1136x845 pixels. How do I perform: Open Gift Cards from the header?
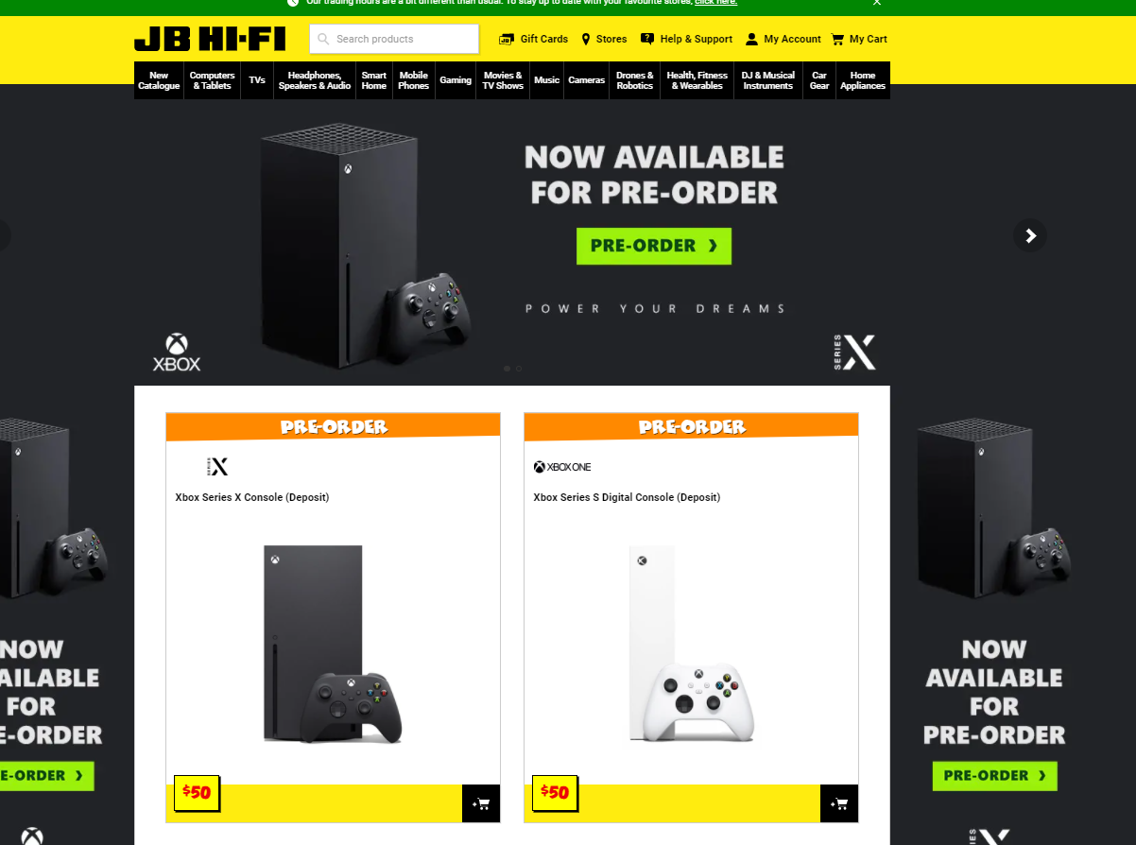[533, 39]
